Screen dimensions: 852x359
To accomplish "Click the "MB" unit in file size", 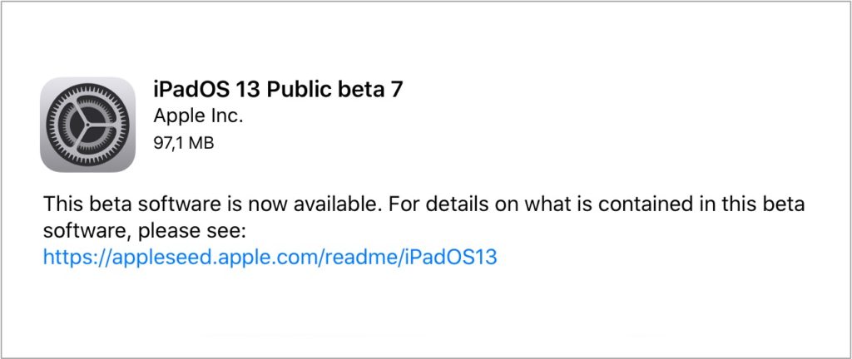I will (201, 143).
